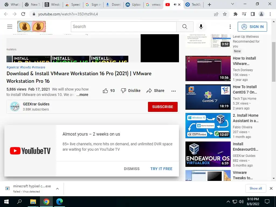276x207 pixels.
Task: Click the Chrome taskbar icon
Action: [x=46, y=202]
